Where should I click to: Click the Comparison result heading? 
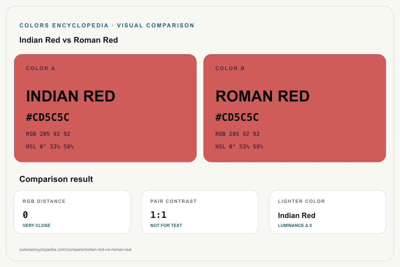56,179
